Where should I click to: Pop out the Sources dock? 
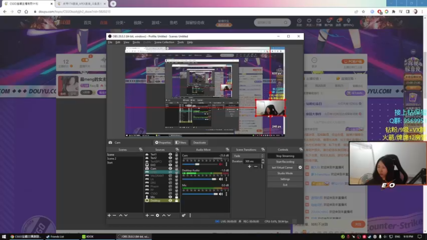177,150
